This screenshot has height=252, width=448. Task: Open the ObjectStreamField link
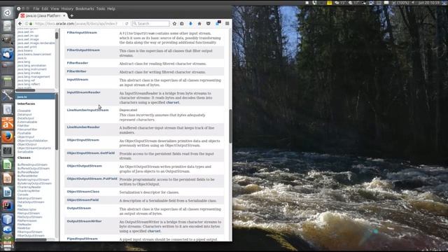pyautogui.click(x=83, y=200)
